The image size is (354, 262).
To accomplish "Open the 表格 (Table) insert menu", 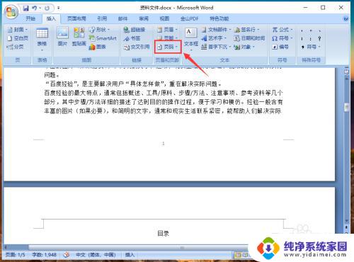I will 42,40.
